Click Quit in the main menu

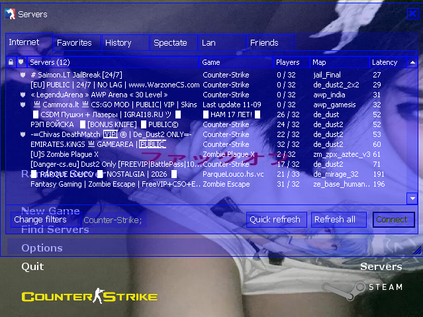tap(32, 266)
